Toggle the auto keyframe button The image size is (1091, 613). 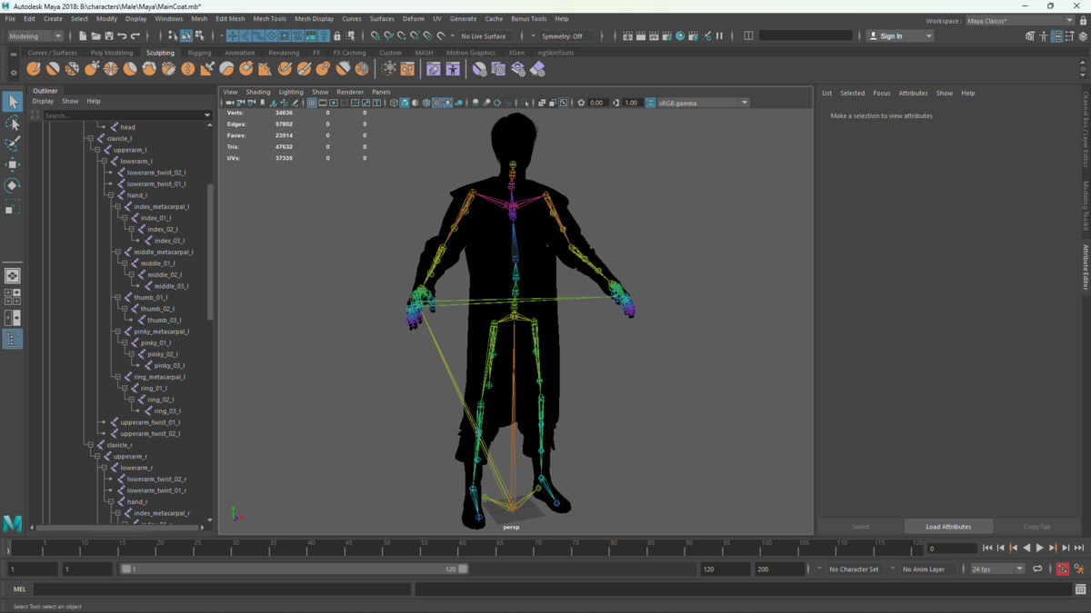point(1062,569)
